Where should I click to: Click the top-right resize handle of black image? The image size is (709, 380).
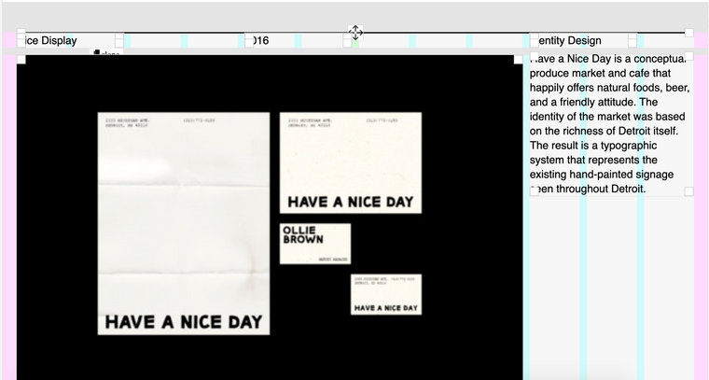tap(519, 60)
